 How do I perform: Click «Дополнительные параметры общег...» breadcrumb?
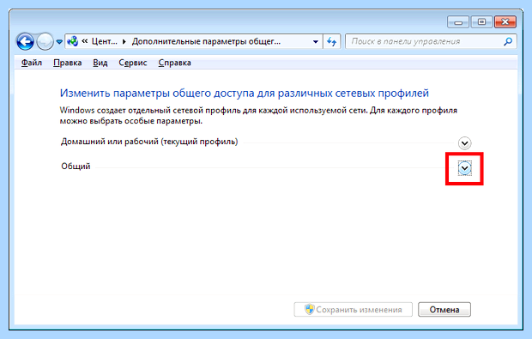click(206, 41)
